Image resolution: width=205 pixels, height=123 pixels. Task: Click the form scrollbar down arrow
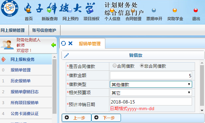coord(202,110)
